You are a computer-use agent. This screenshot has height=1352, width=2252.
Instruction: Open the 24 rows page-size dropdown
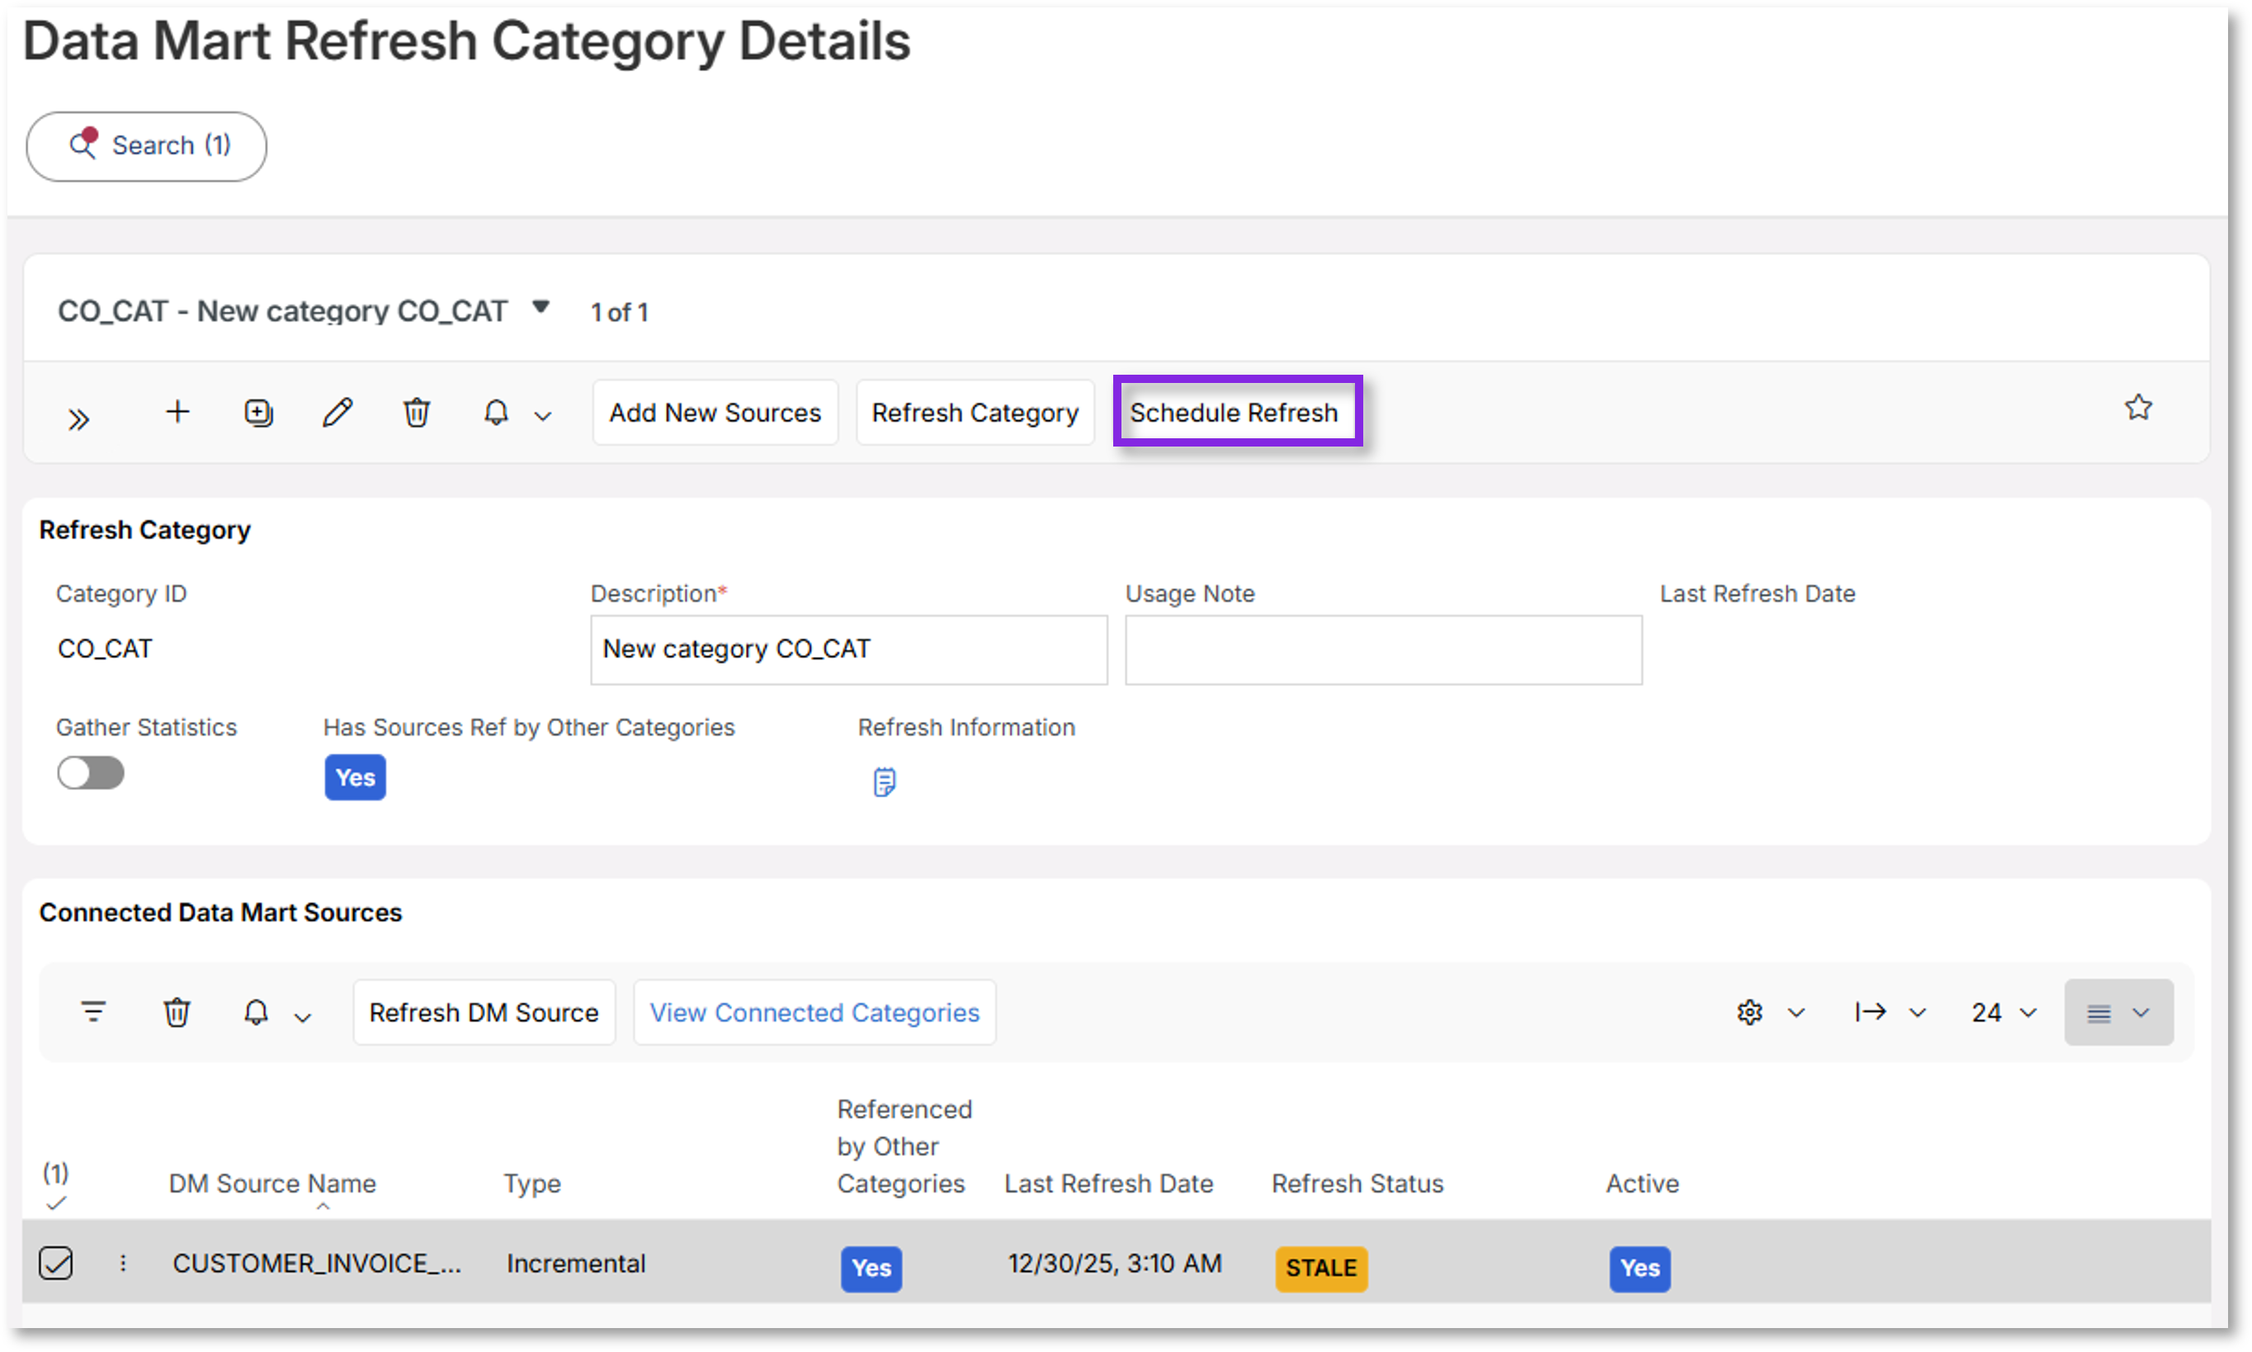coord(2004,1012)
